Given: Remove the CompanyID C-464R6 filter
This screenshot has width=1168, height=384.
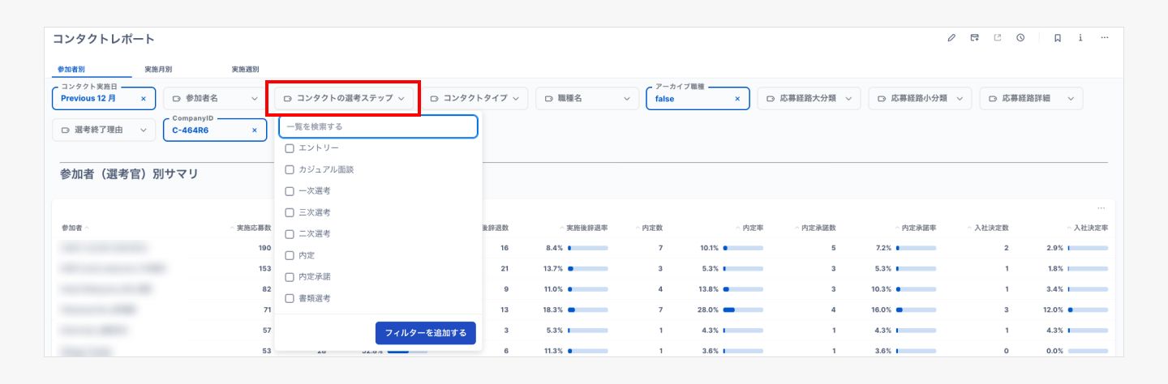Looking at the screenshot, I should [x=254, y=130].
